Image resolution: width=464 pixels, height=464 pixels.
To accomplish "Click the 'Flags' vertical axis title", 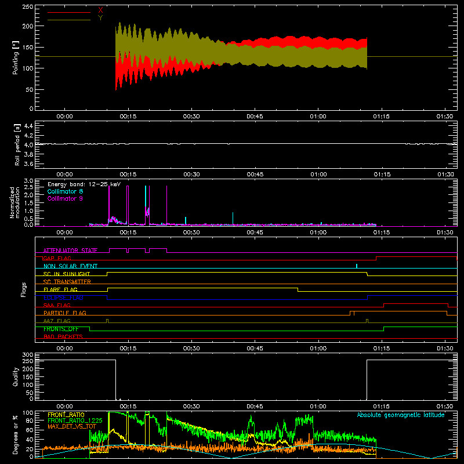I will (x=23, y=289).
